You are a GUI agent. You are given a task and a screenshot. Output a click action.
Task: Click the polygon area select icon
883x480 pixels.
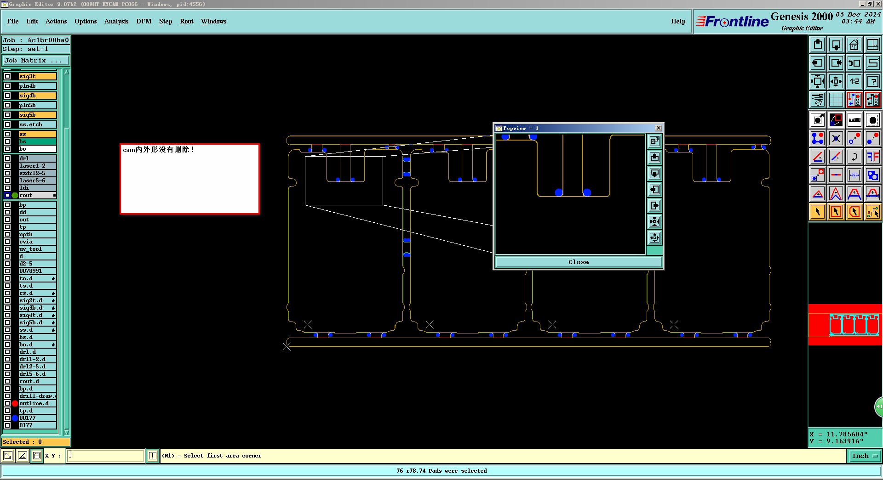pos(854,212)
